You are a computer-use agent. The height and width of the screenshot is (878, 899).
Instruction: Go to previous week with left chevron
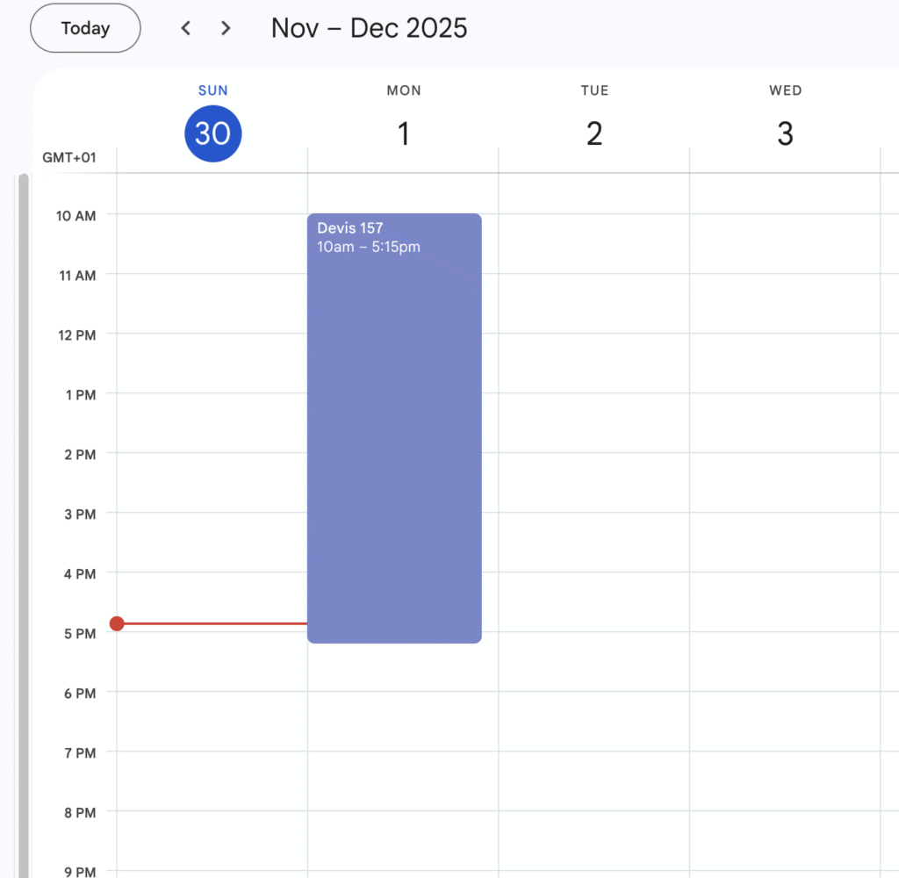click(185, 28)
